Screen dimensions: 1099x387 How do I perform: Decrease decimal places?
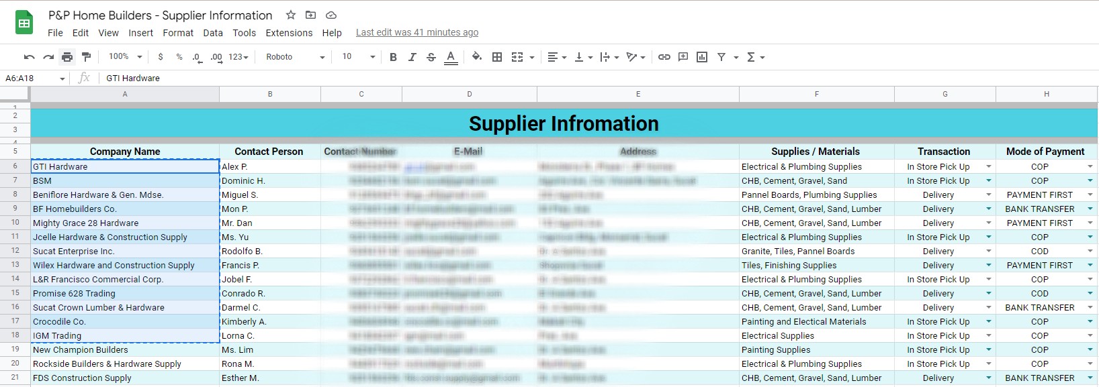point(197,57)
